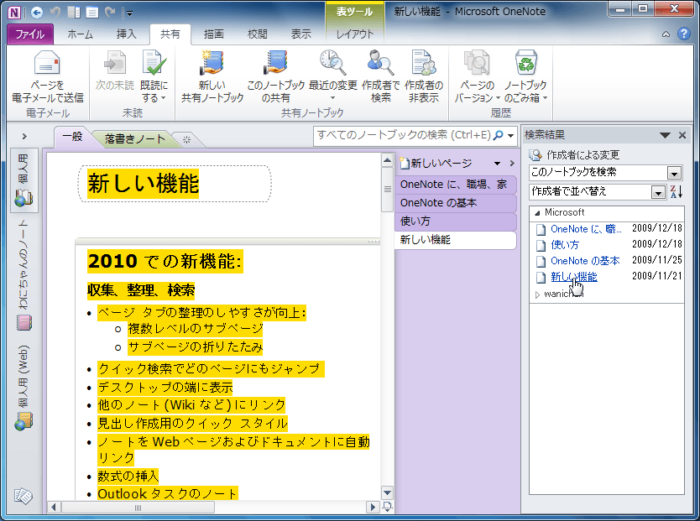Open このノートブックを検索 scope dropdown
700x521 pixels.
(x=674, y=173)
